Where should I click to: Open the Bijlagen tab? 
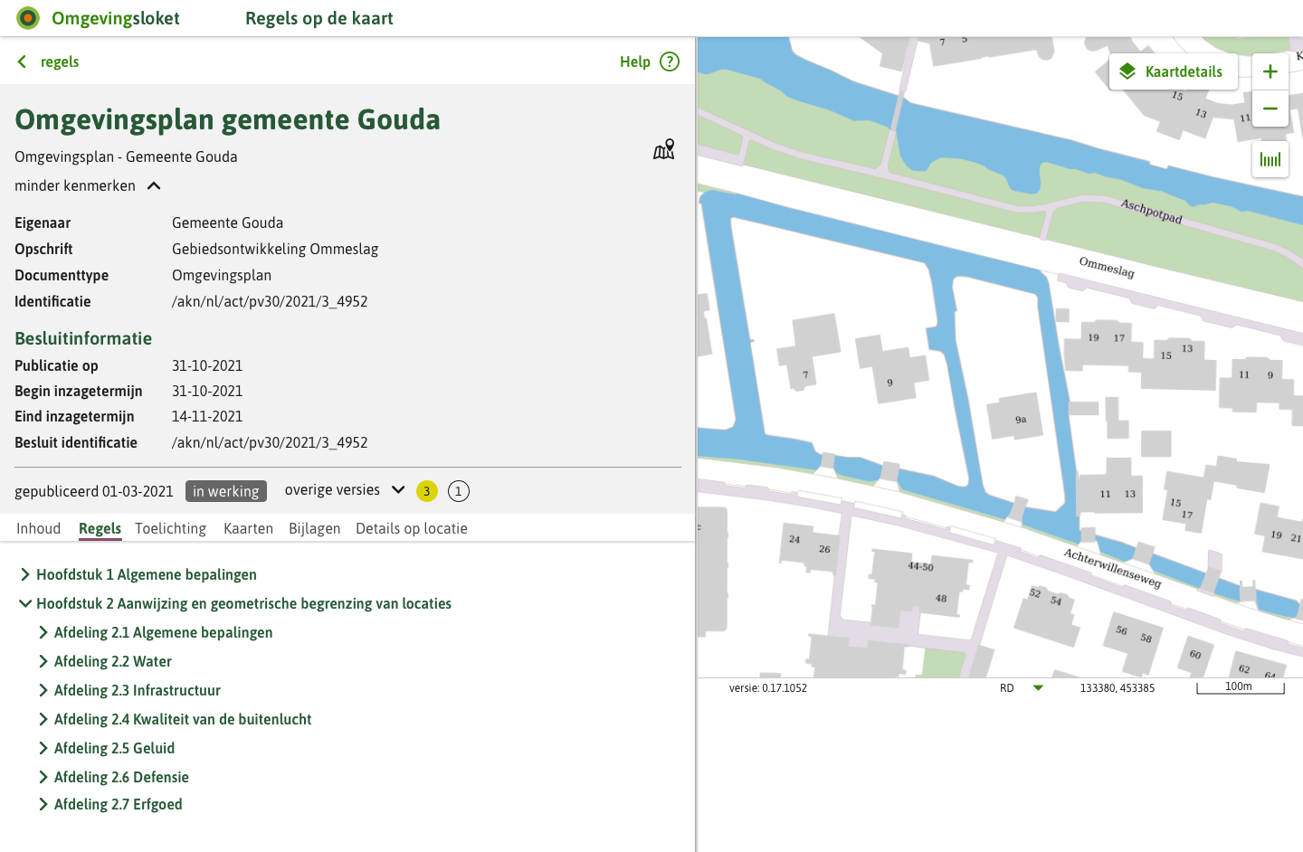point(315,528)
